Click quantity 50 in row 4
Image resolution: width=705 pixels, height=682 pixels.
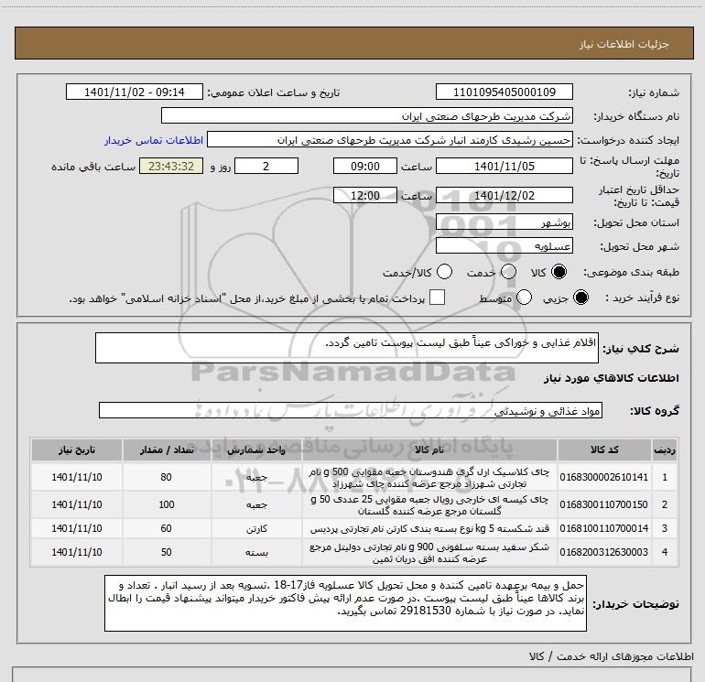(167, 552)
